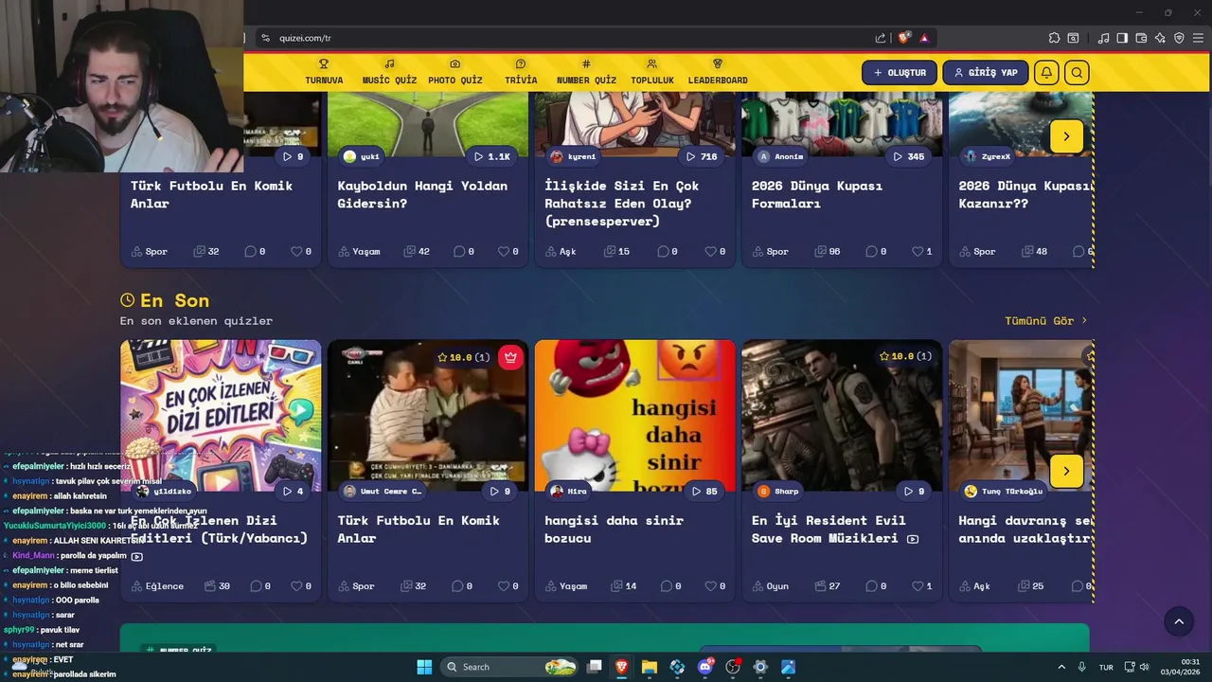Image resolution: width=1212 pixels, height=682 pixels.
Task: Open the Turnuva menu item
Action: (x=324, y=72)
